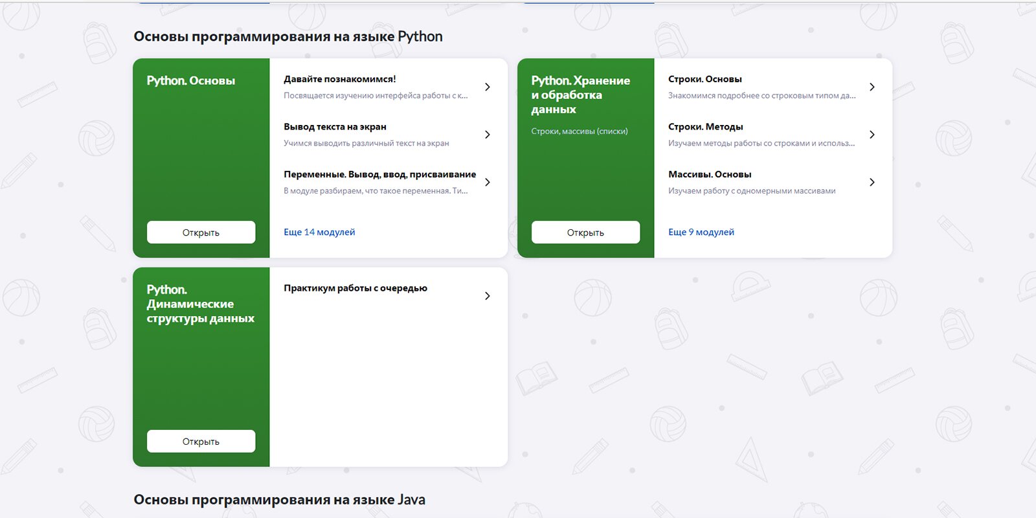1036x518 pixels.
Task: Open module Практикум работы с очередью
Action: (x=355, y=288)
